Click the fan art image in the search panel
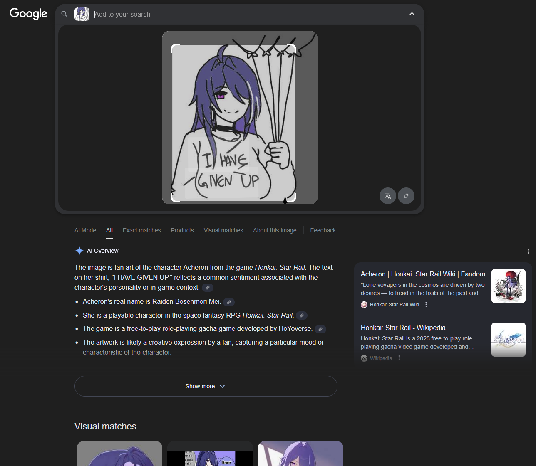This screenshot has height=466, width=536. point(240,118)
